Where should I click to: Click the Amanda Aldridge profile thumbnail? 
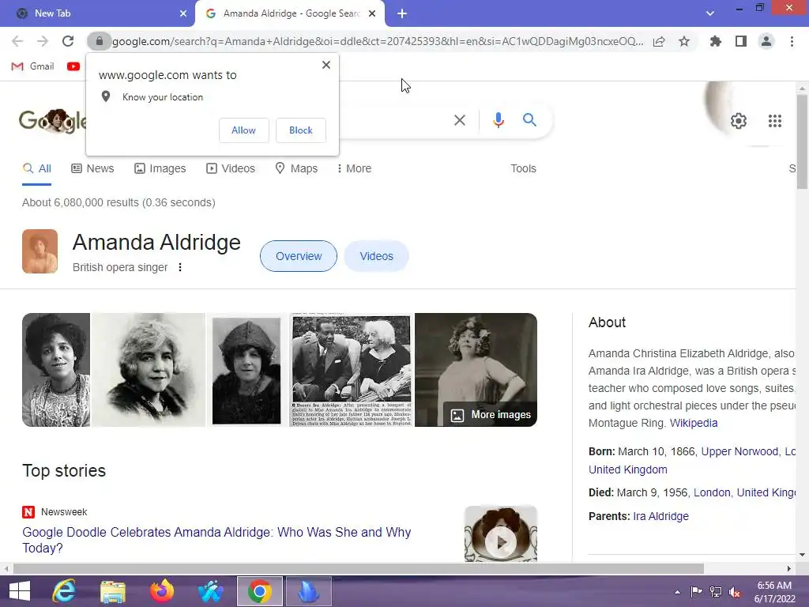[40, 251]
